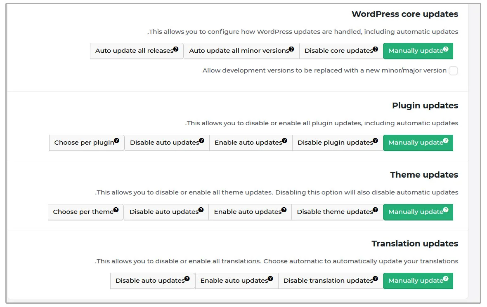Select Choose per plugin option
The width and height of the screenshot is (487, 307).
click(x=87, y=143)
